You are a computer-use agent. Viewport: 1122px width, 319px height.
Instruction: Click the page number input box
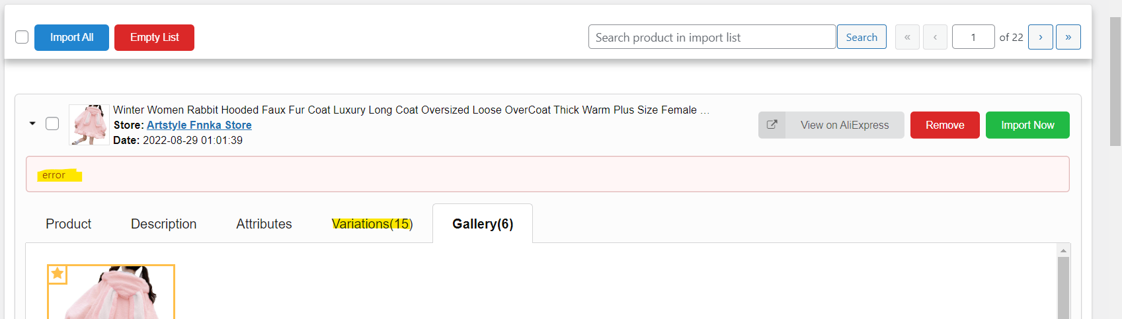point(973,37)
